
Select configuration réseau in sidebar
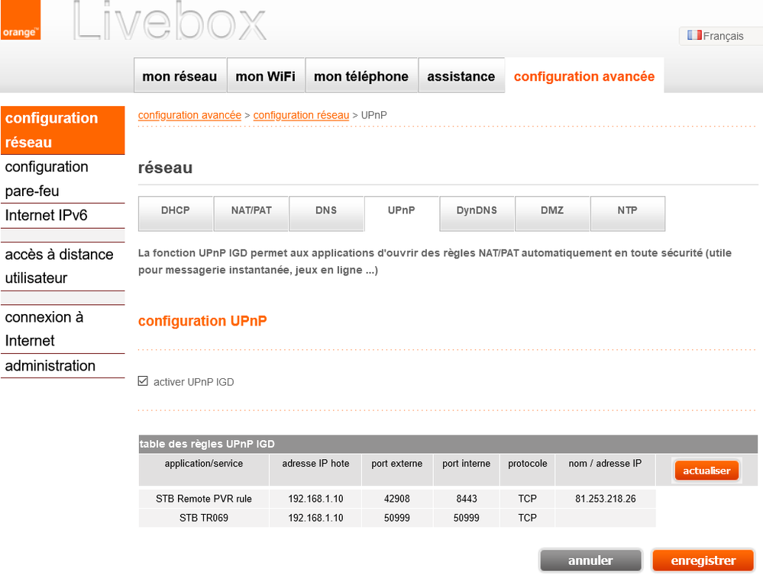(x=63, y=130)
